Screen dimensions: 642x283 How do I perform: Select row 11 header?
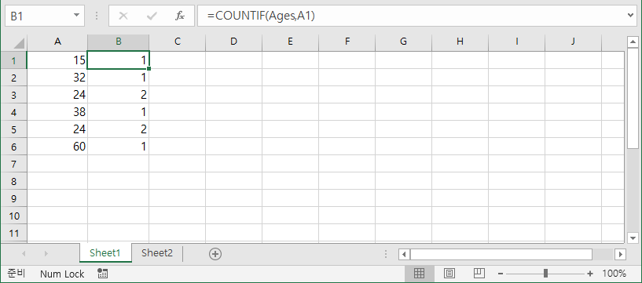click(x=13, y=233)
